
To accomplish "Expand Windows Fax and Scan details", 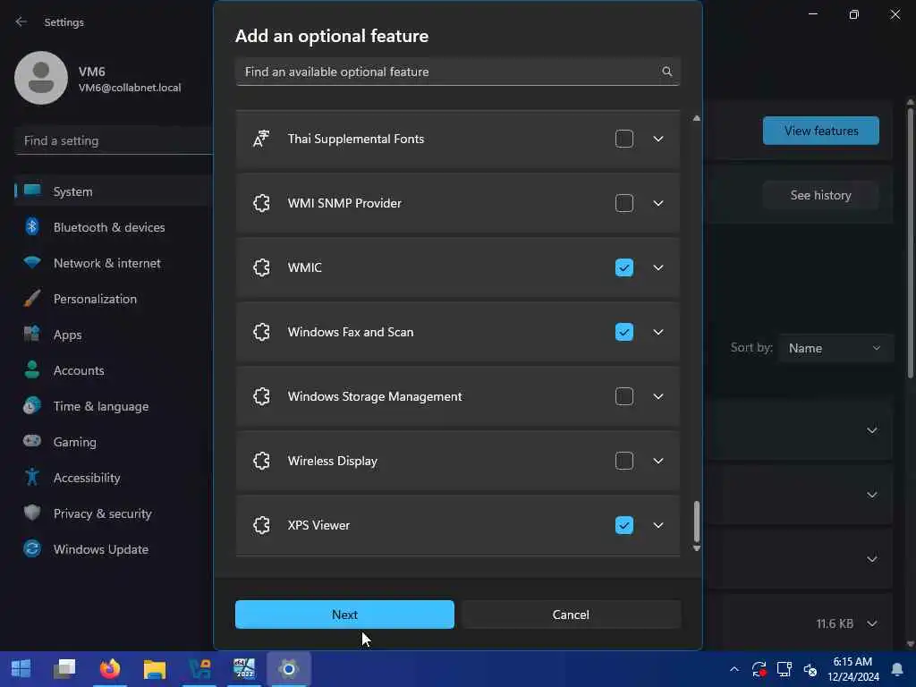I will [657, 332].
